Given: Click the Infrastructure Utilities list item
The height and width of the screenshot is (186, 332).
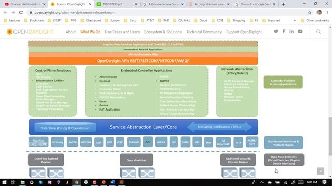Looking at the screenshot, I should [x=50, y=81].
